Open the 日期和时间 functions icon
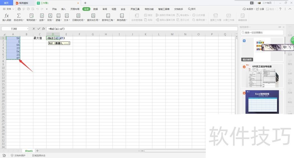The image size is (294, 158). tap(78, 15)
